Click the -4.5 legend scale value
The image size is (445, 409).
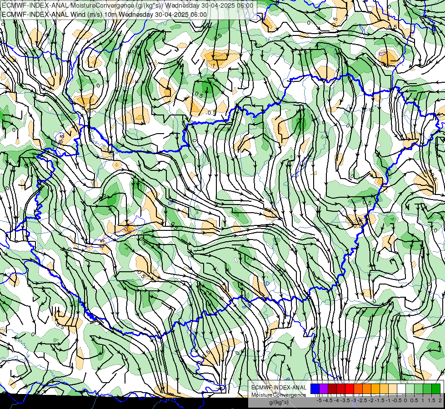pyautogui.click(x=328, y=400)
